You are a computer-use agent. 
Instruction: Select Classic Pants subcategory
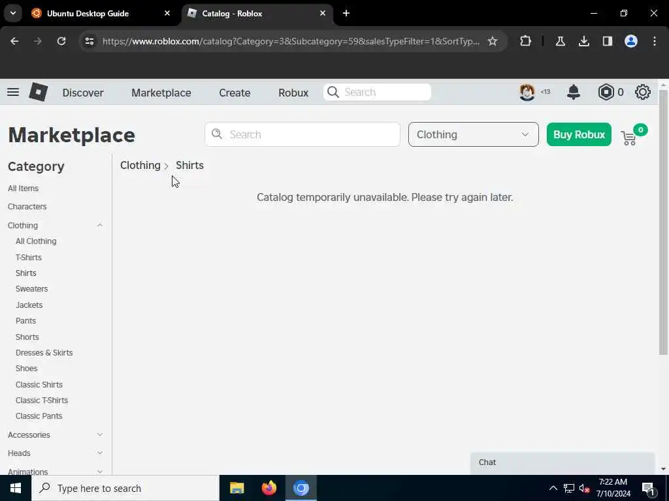click(x=39, y=416)
